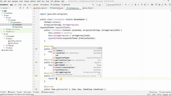Click the override gutter icon on line 22
This screenshot has width=171, height=96.
[x=36, y=49]
